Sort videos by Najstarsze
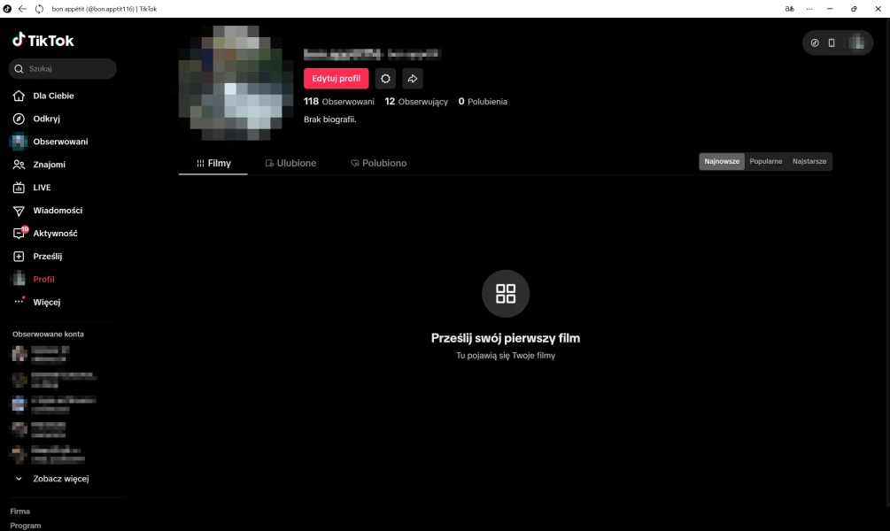 (x=809, y=161)
